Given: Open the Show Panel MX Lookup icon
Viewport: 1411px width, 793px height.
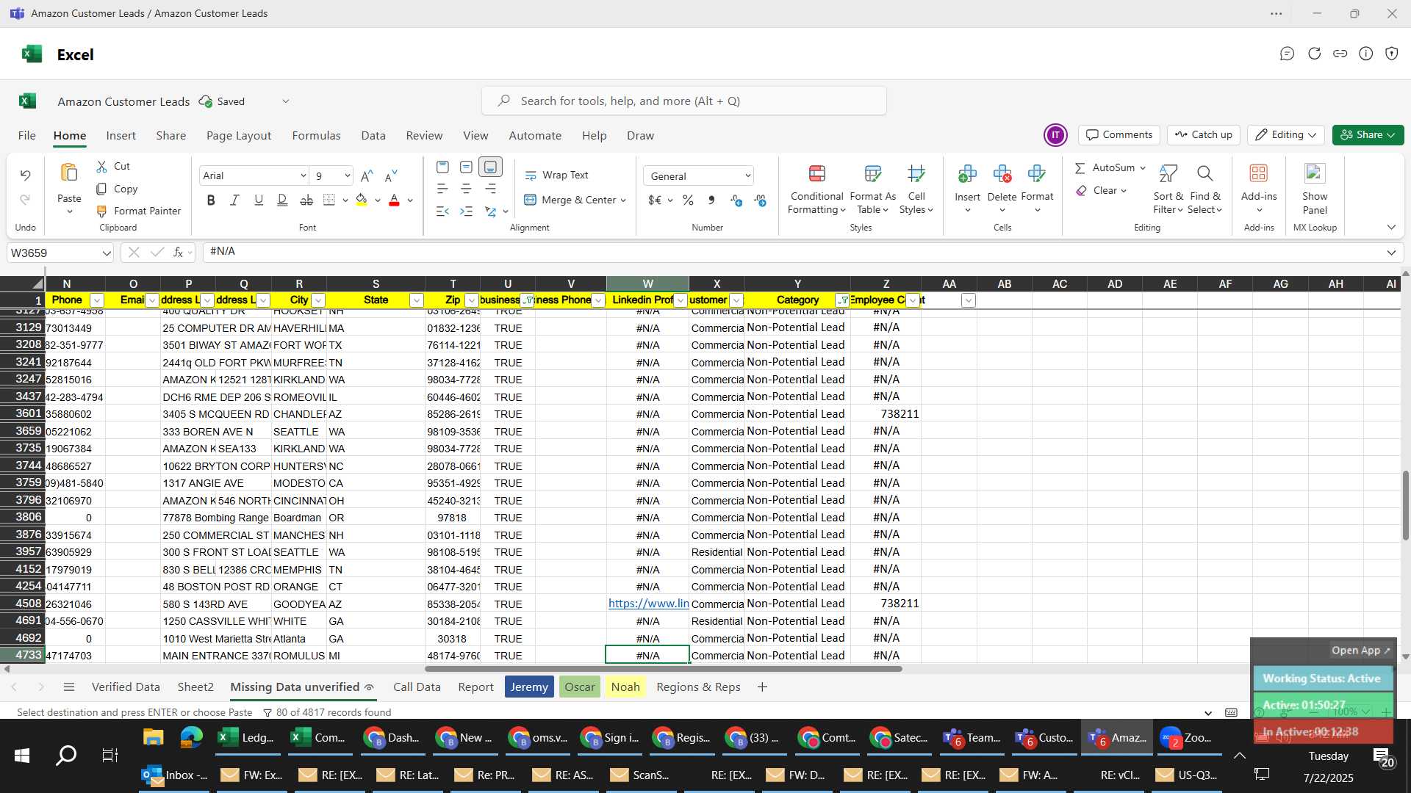Looking at the screenshot, I should point(1315,174).
